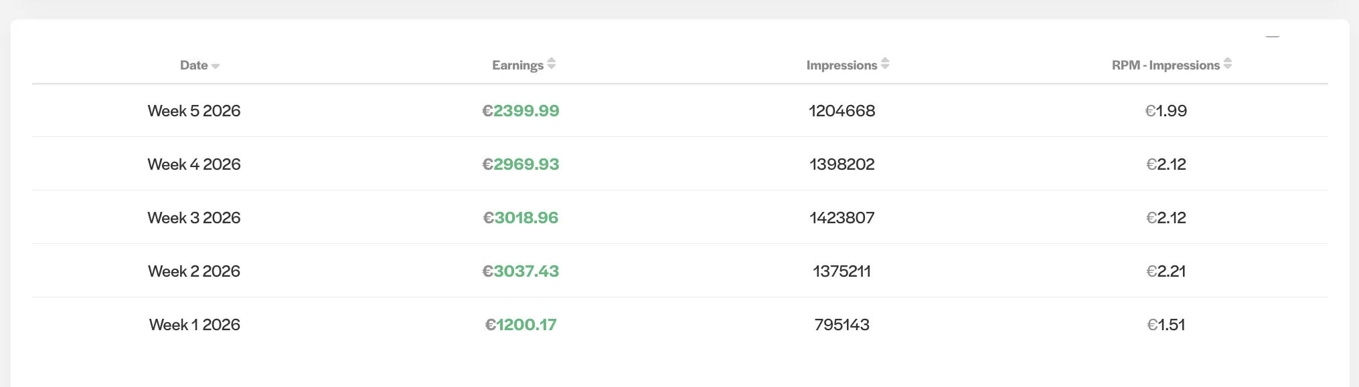Select the Week 1 2026 row label
The image size is (1359, 387).
194,325
